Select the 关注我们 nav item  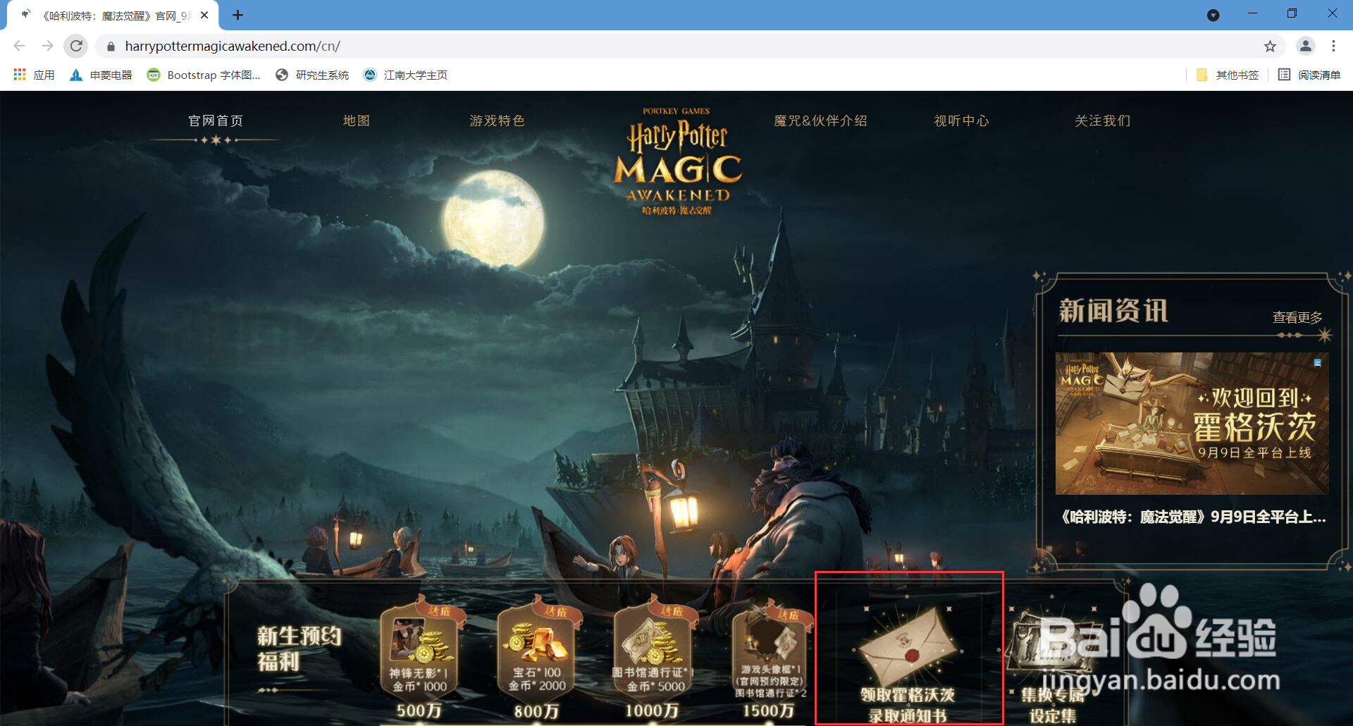point(1103,121)
